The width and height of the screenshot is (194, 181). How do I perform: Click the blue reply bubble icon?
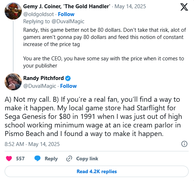(37, 159)
